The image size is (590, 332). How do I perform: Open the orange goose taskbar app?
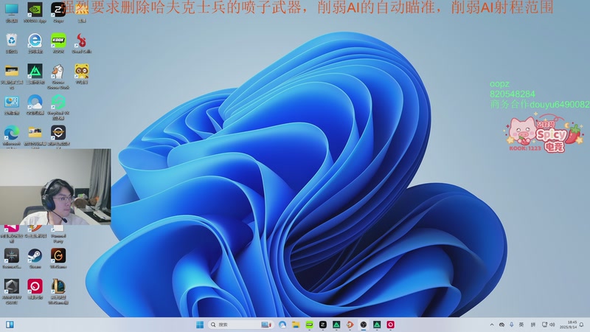point(350,325)
